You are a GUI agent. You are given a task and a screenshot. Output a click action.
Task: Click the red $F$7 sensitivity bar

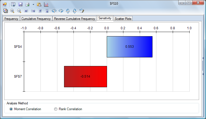point(85,76)
